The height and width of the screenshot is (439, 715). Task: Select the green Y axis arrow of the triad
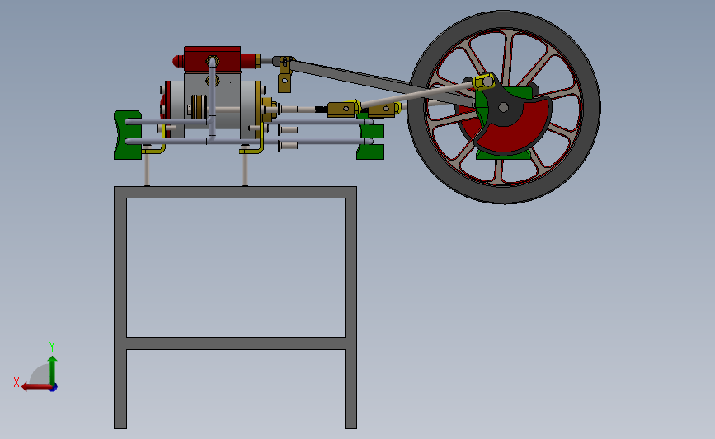pos(53,371)
